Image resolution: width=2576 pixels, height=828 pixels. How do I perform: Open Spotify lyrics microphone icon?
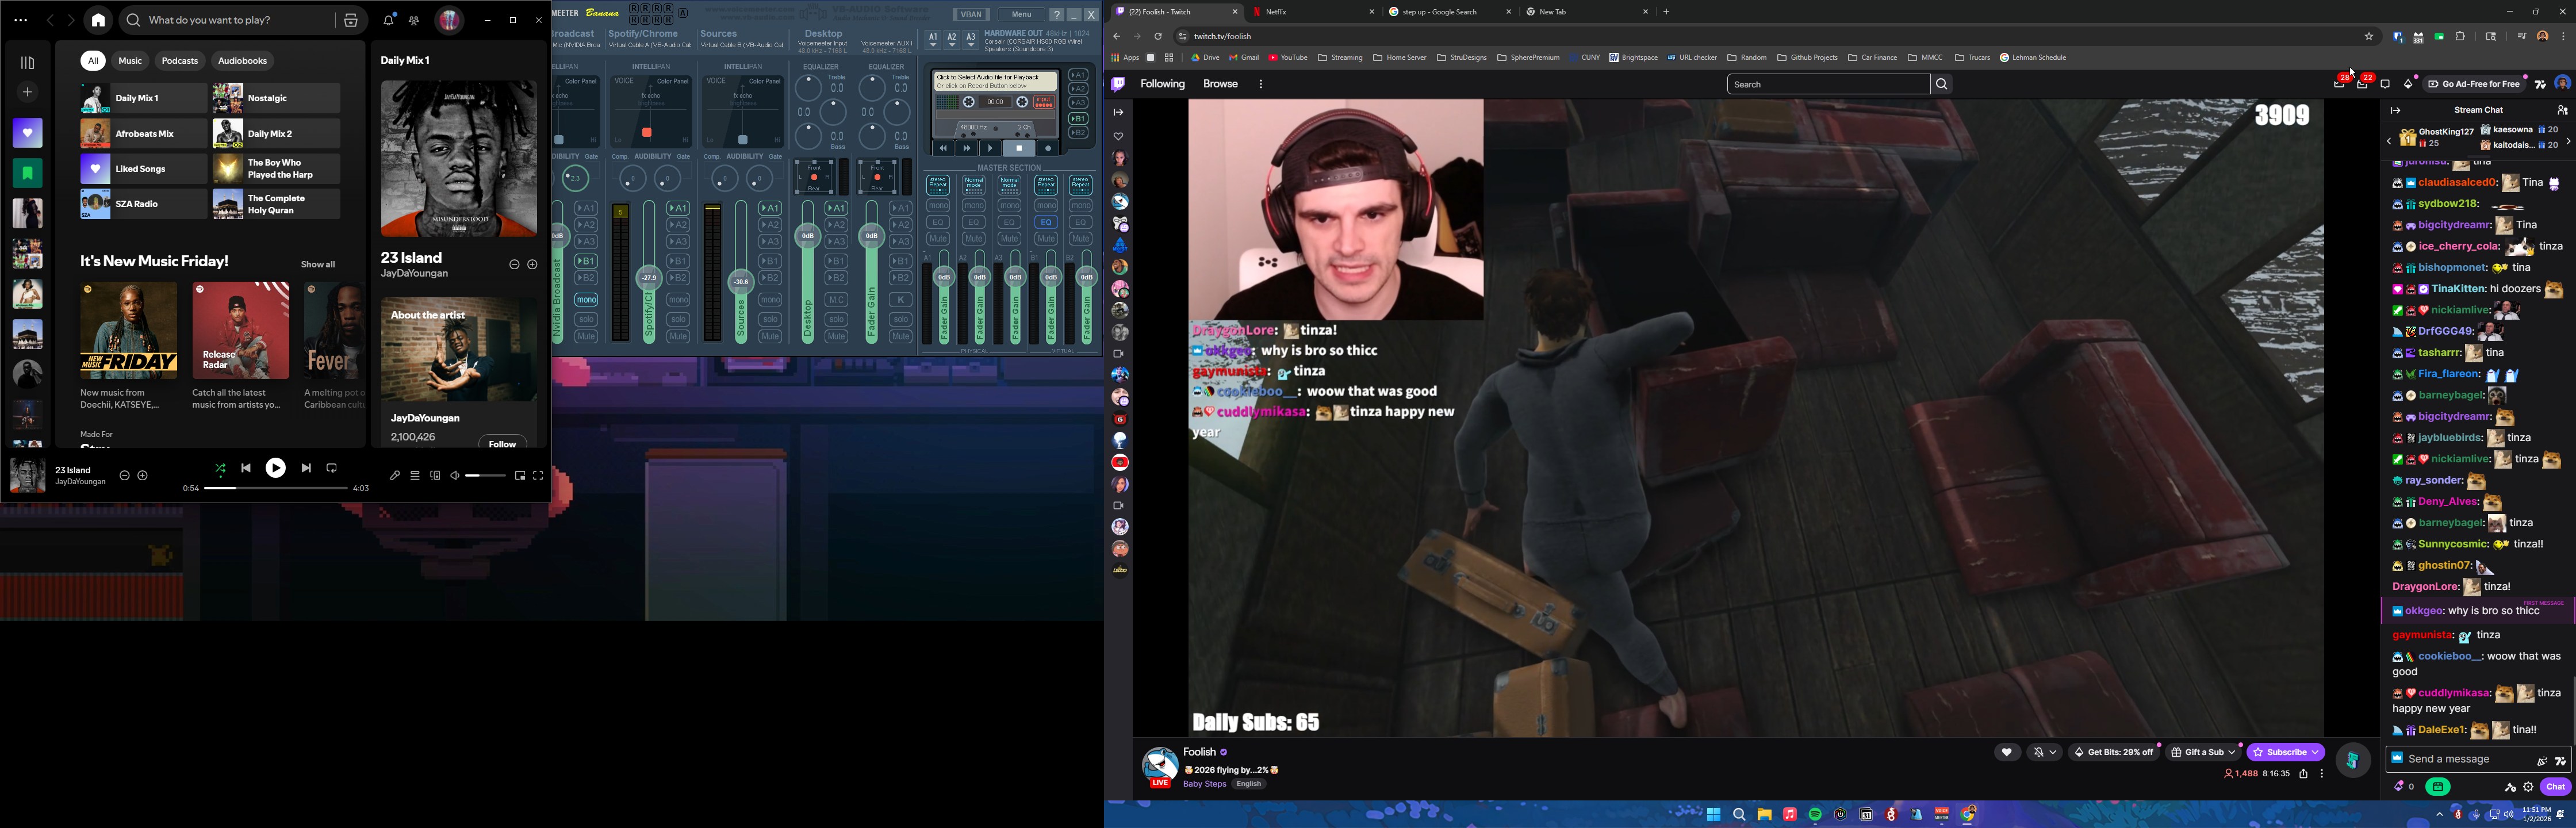[395, 476]
